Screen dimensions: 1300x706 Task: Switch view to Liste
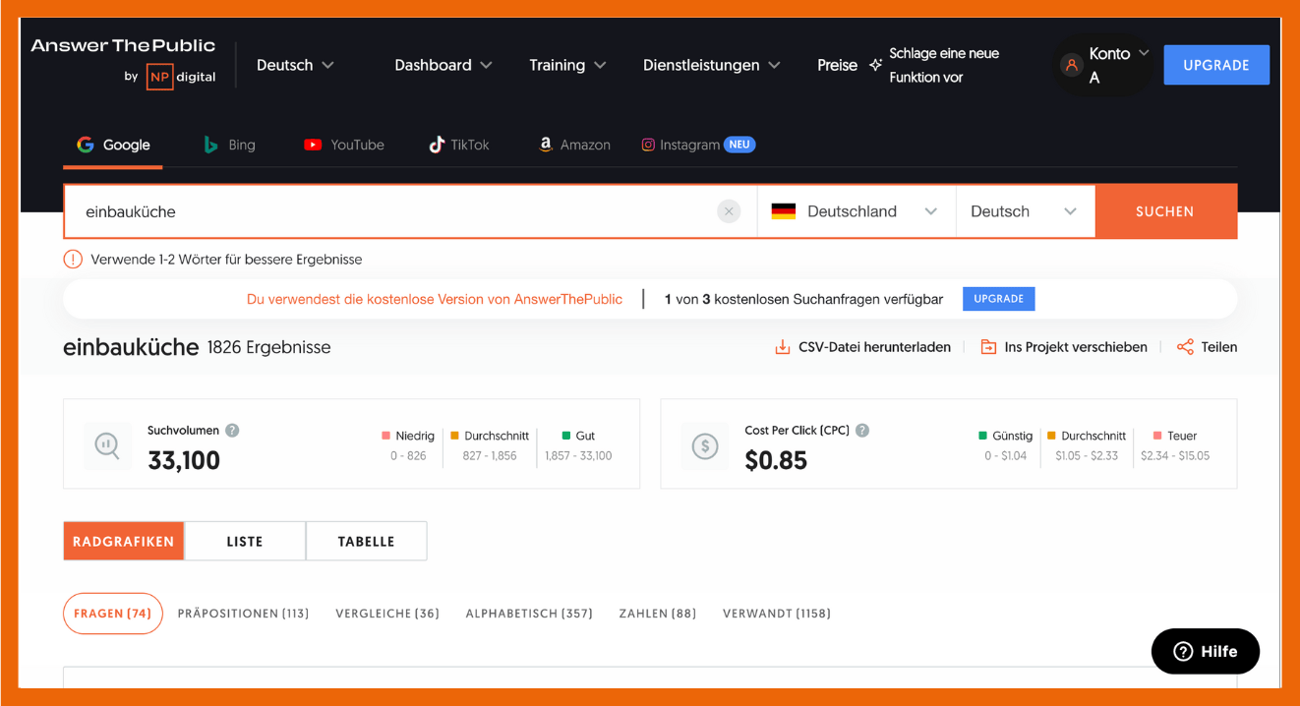[245, 541]
